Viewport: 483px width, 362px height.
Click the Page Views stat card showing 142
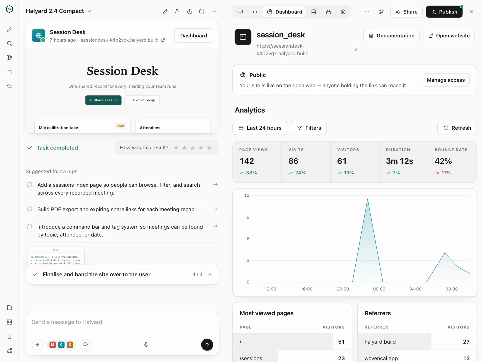pos(257,162)
